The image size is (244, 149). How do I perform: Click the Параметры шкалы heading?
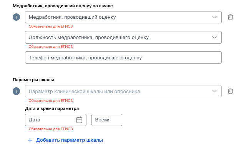(33, 80)
